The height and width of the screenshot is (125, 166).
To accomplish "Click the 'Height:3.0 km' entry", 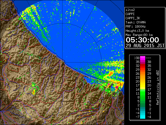I will pyautogui.click(x=137, y=31).
